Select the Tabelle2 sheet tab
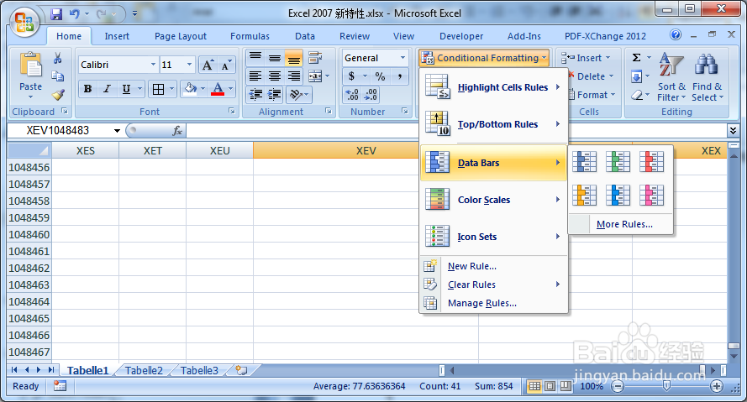Viewport: 747px width, 402px height. [x=144, y=371]
